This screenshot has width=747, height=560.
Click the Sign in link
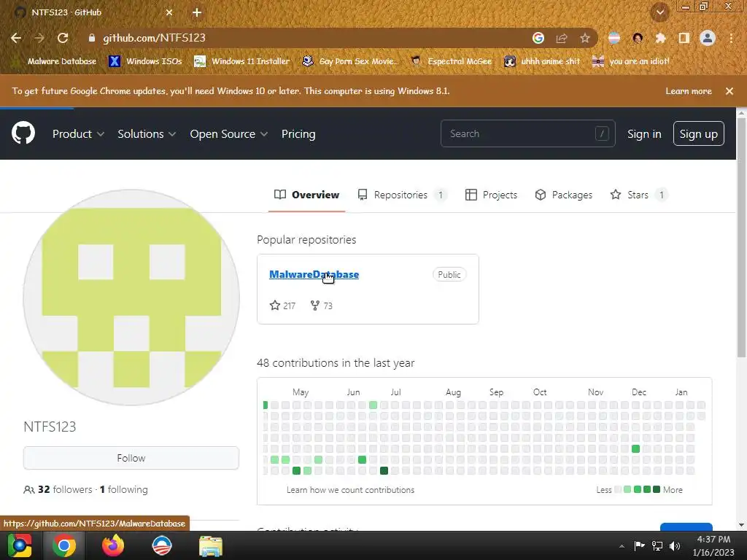pyautogui.click(x=644, y=134)
